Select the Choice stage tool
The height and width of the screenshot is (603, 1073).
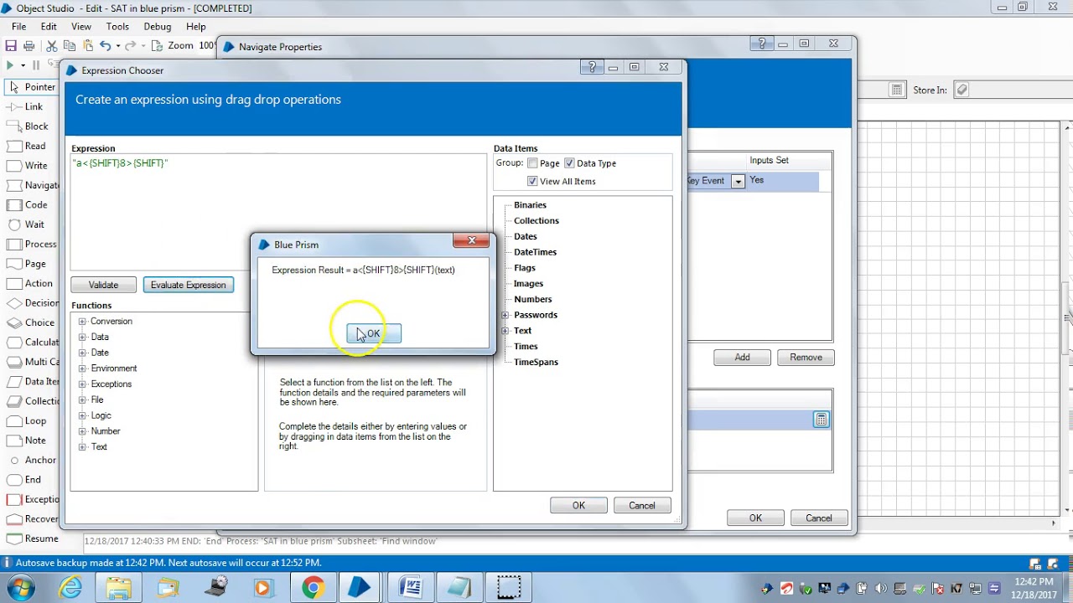coord(31,322)
